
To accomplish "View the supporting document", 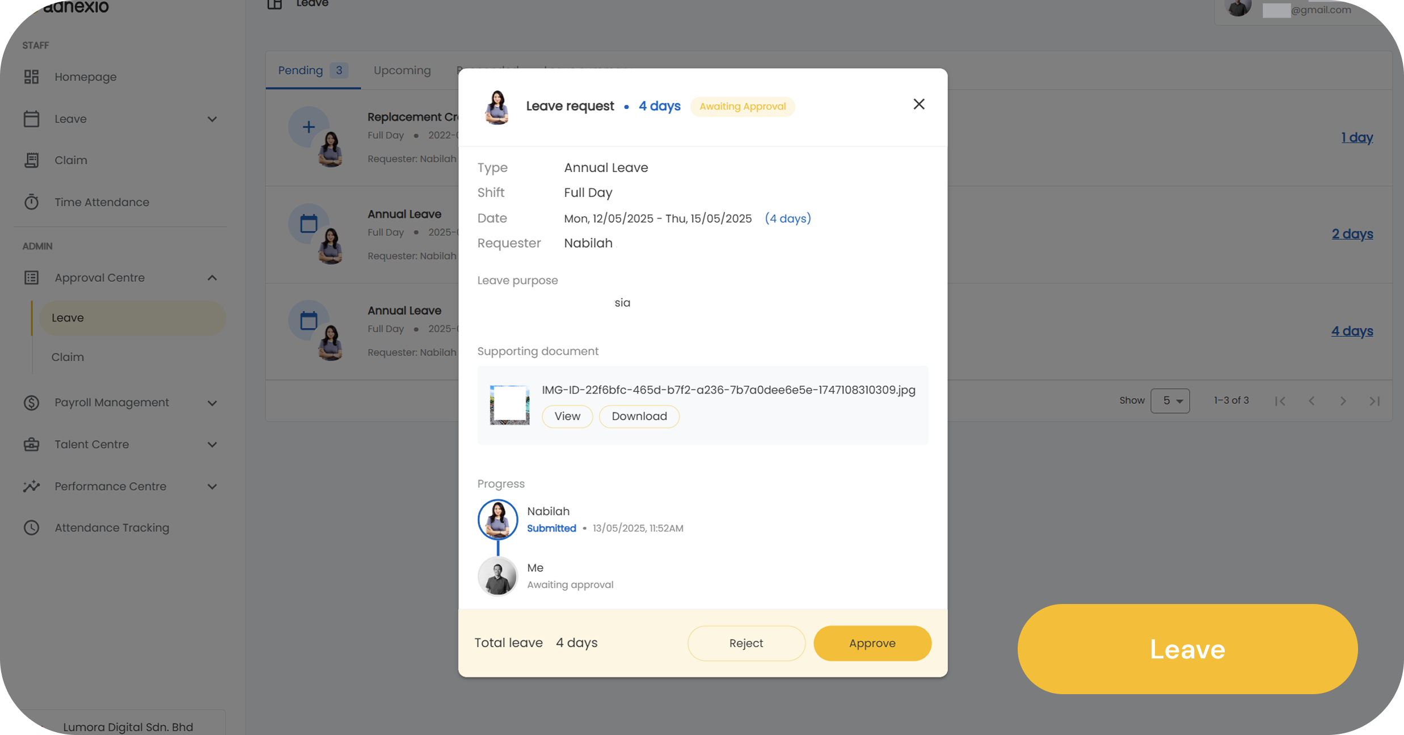I will 567,416.
